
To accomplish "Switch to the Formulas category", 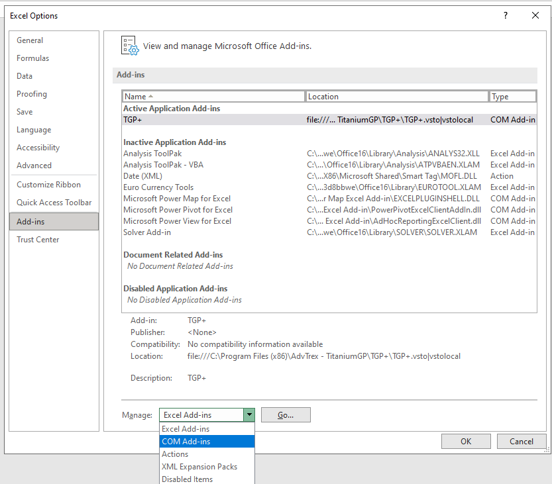I will click(x=54, y=58).
